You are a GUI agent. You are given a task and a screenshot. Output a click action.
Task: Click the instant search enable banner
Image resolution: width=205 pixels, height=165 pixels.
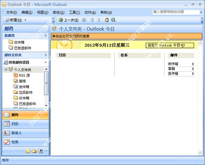pyautogui.click(x=126, y=36)
